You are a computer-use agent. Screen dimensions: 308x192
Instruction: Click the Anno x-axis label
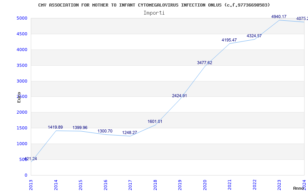point(299,188)
